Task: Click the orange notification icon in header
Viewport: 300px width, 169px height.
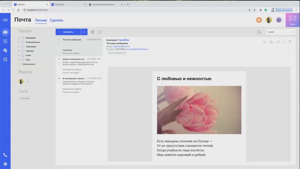Action: point(259,20)
